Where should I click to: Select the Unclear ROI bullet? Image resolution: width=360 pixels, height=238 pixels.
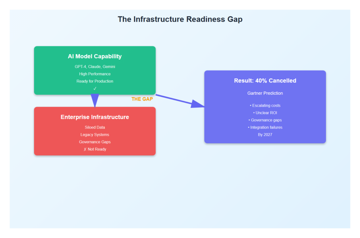[x=265, y=113]
